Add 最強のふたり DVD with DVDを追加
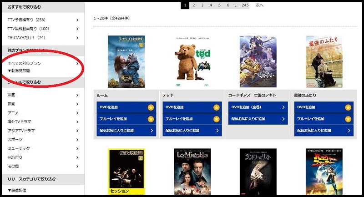The height and width of the screenshot is (197, 364). click(324, 107)
